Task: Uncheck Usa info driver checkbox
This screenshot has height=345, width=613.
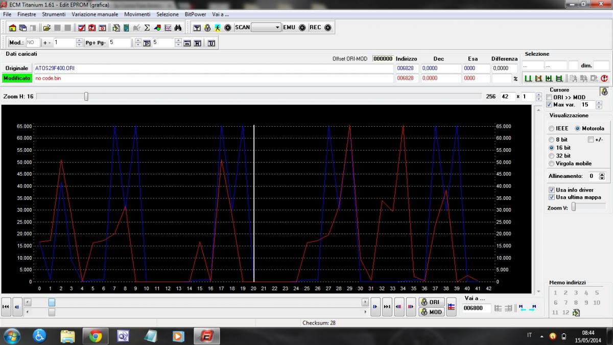Action: pos(552,190)
